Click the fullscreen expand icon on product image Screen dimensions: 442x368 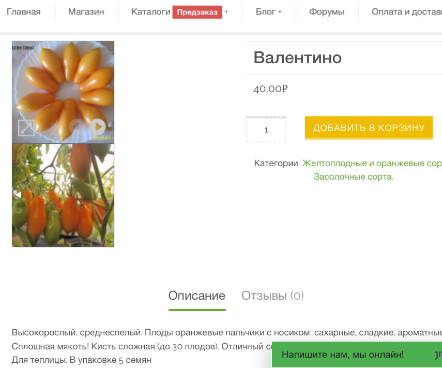point(26,128)
